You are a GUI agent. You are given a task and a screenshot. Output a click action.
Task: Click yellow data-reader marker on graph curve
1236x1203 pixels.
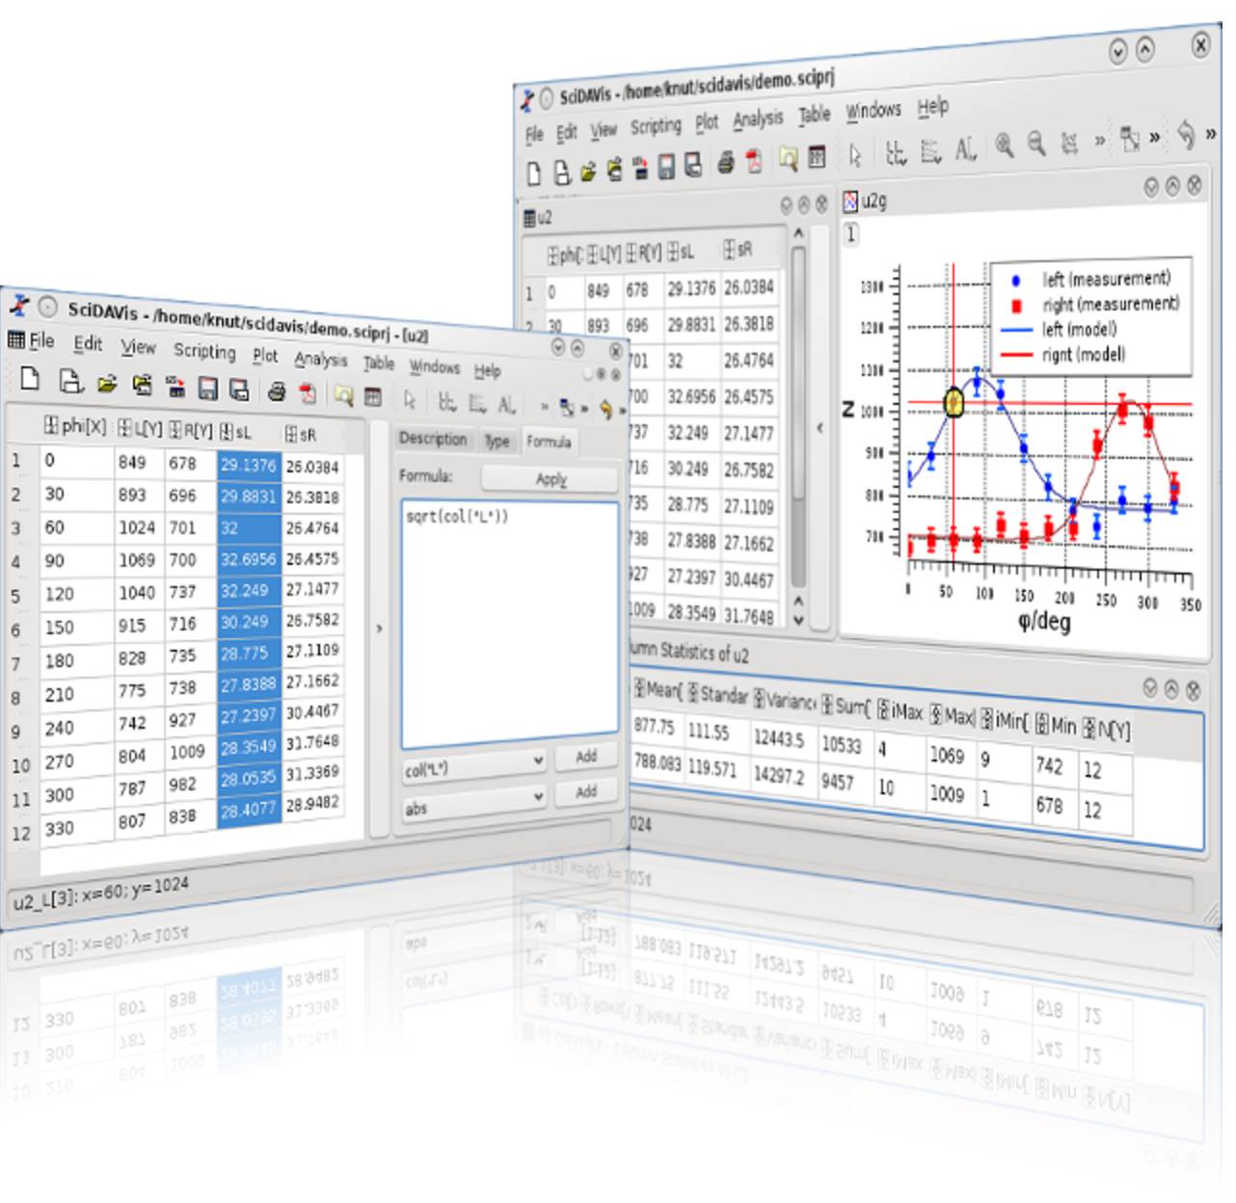(954, 402)
